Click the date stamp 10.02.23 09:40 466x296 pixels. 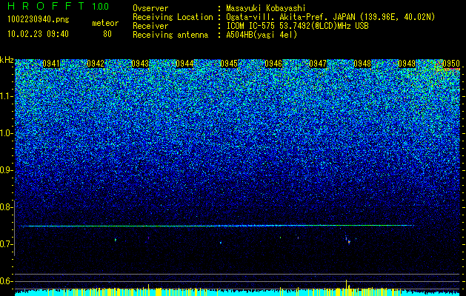click(x=38, y=34)
